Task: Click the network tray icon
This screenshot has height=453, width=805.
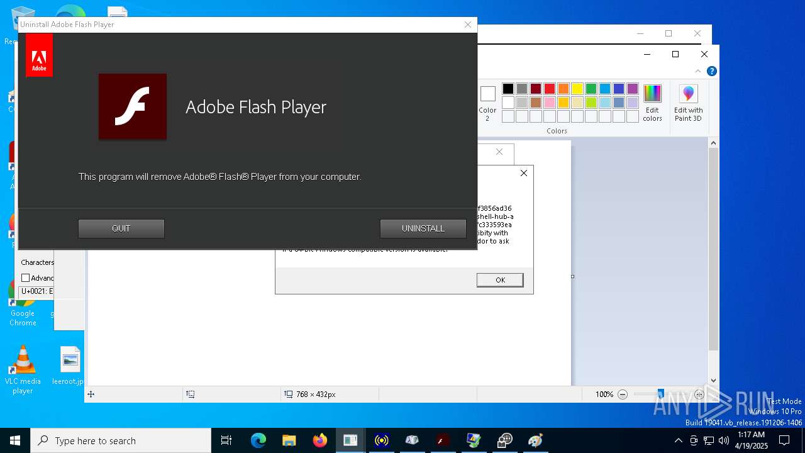Action: (x=709, y=440)
